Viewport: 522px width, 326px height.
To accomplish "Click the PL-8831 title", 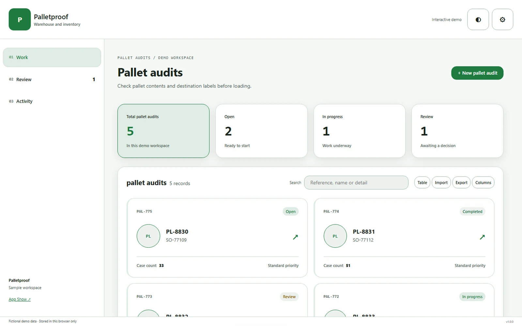I will pos(364,232).
